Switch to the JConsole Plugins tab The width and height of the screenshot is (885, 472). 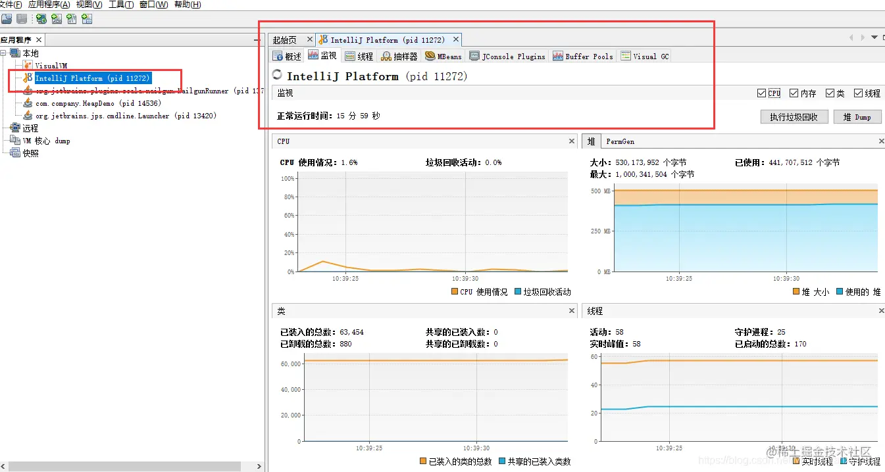[507, 57]
